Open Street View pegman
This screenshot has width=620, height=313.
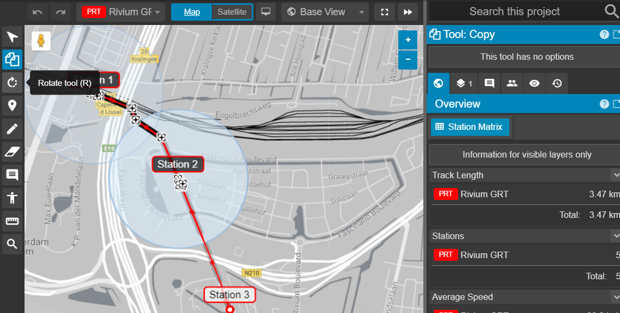click(x=41, y=41)
